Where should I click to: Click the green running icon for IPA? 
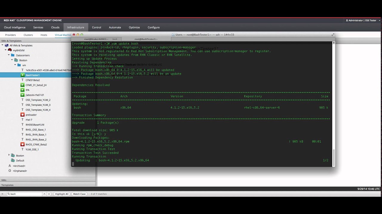click(x=22, y=90)
